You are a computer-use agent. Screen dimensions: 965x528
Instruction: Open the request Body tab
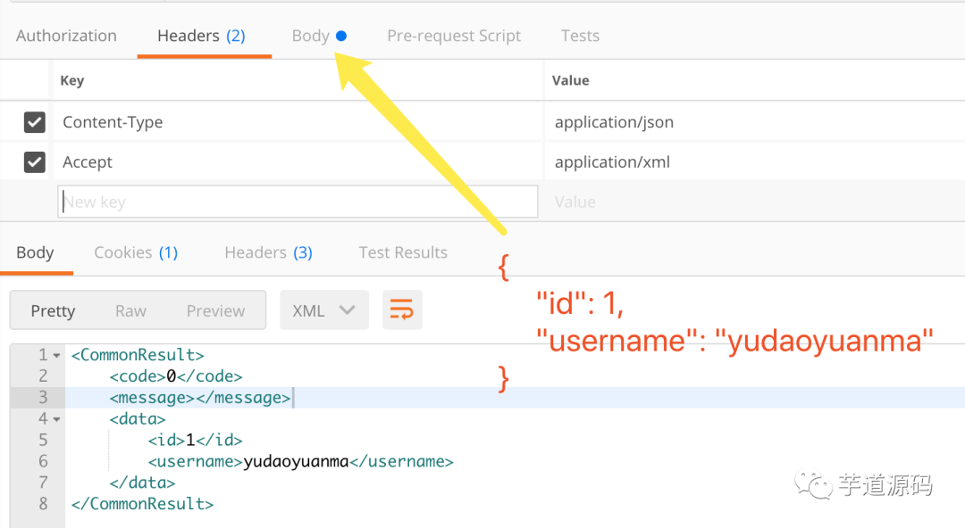click(x=319, y=36)
